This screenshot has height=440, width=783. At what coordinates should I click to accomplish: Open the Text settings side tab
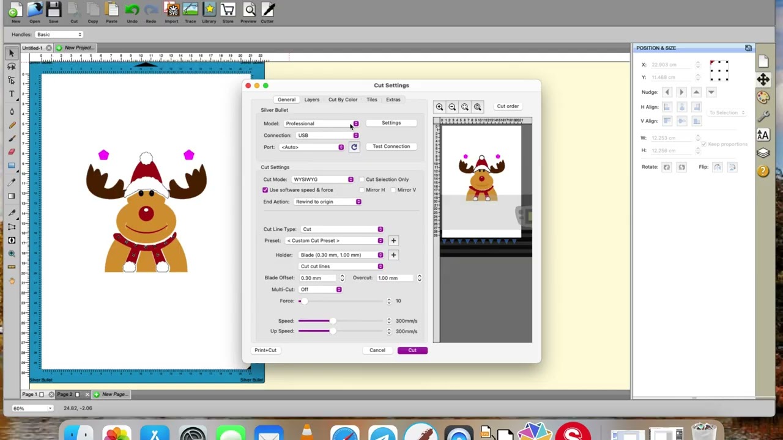(763, 135)
